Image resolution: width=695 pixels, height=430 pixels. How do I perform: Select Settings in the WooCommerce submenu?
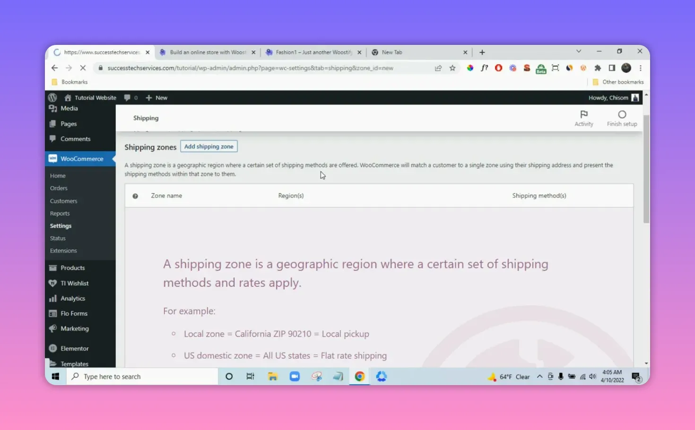point(60,225)
